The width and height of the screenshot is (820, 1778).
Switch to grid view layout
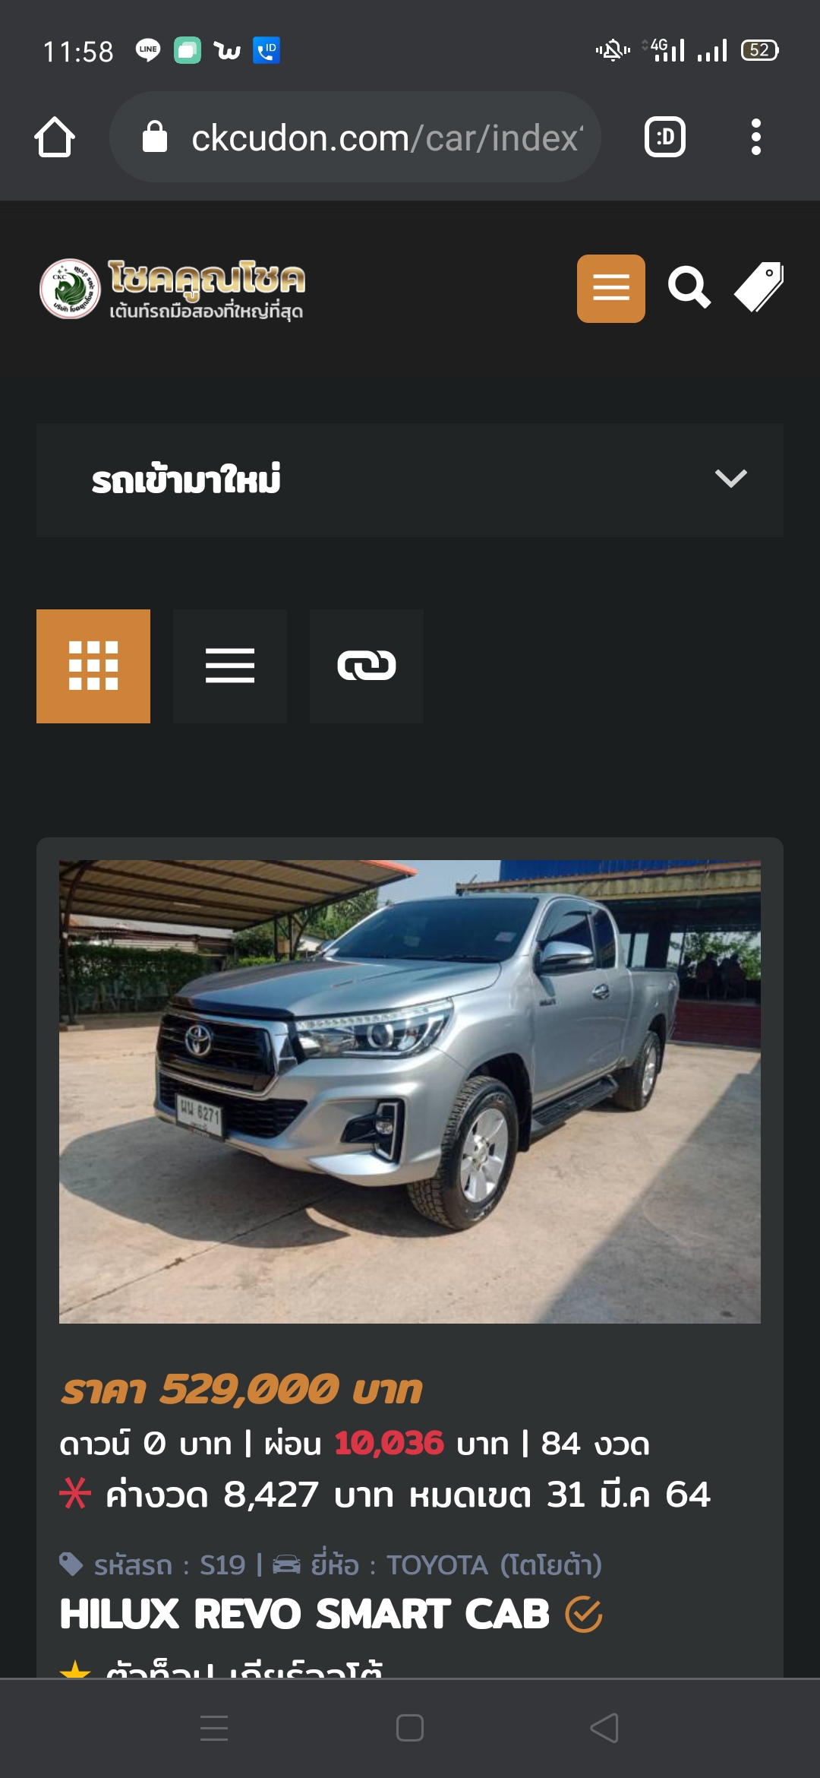[93, 666]
